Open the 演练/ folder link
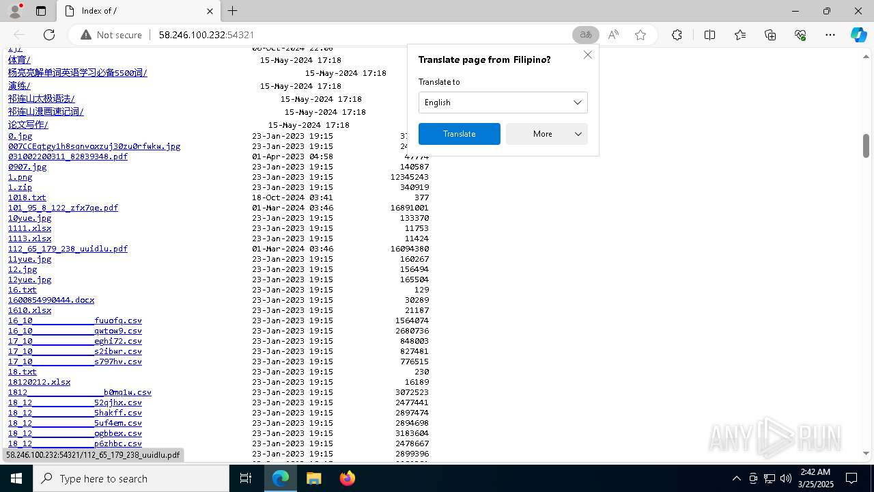This screenshot has height=492, width=874. (19, 86)
